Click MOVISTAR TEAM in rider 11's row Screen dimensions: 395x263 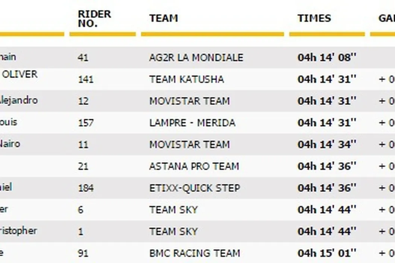(189, 145)
